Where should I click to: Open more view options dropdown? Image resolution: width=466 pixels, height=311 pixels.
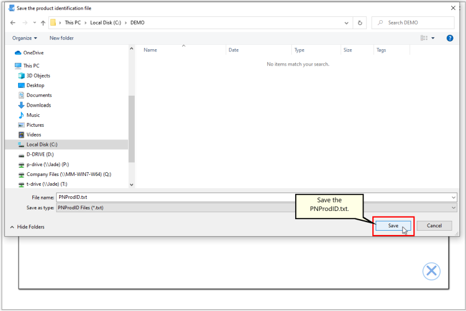click(x=433, y=38)
